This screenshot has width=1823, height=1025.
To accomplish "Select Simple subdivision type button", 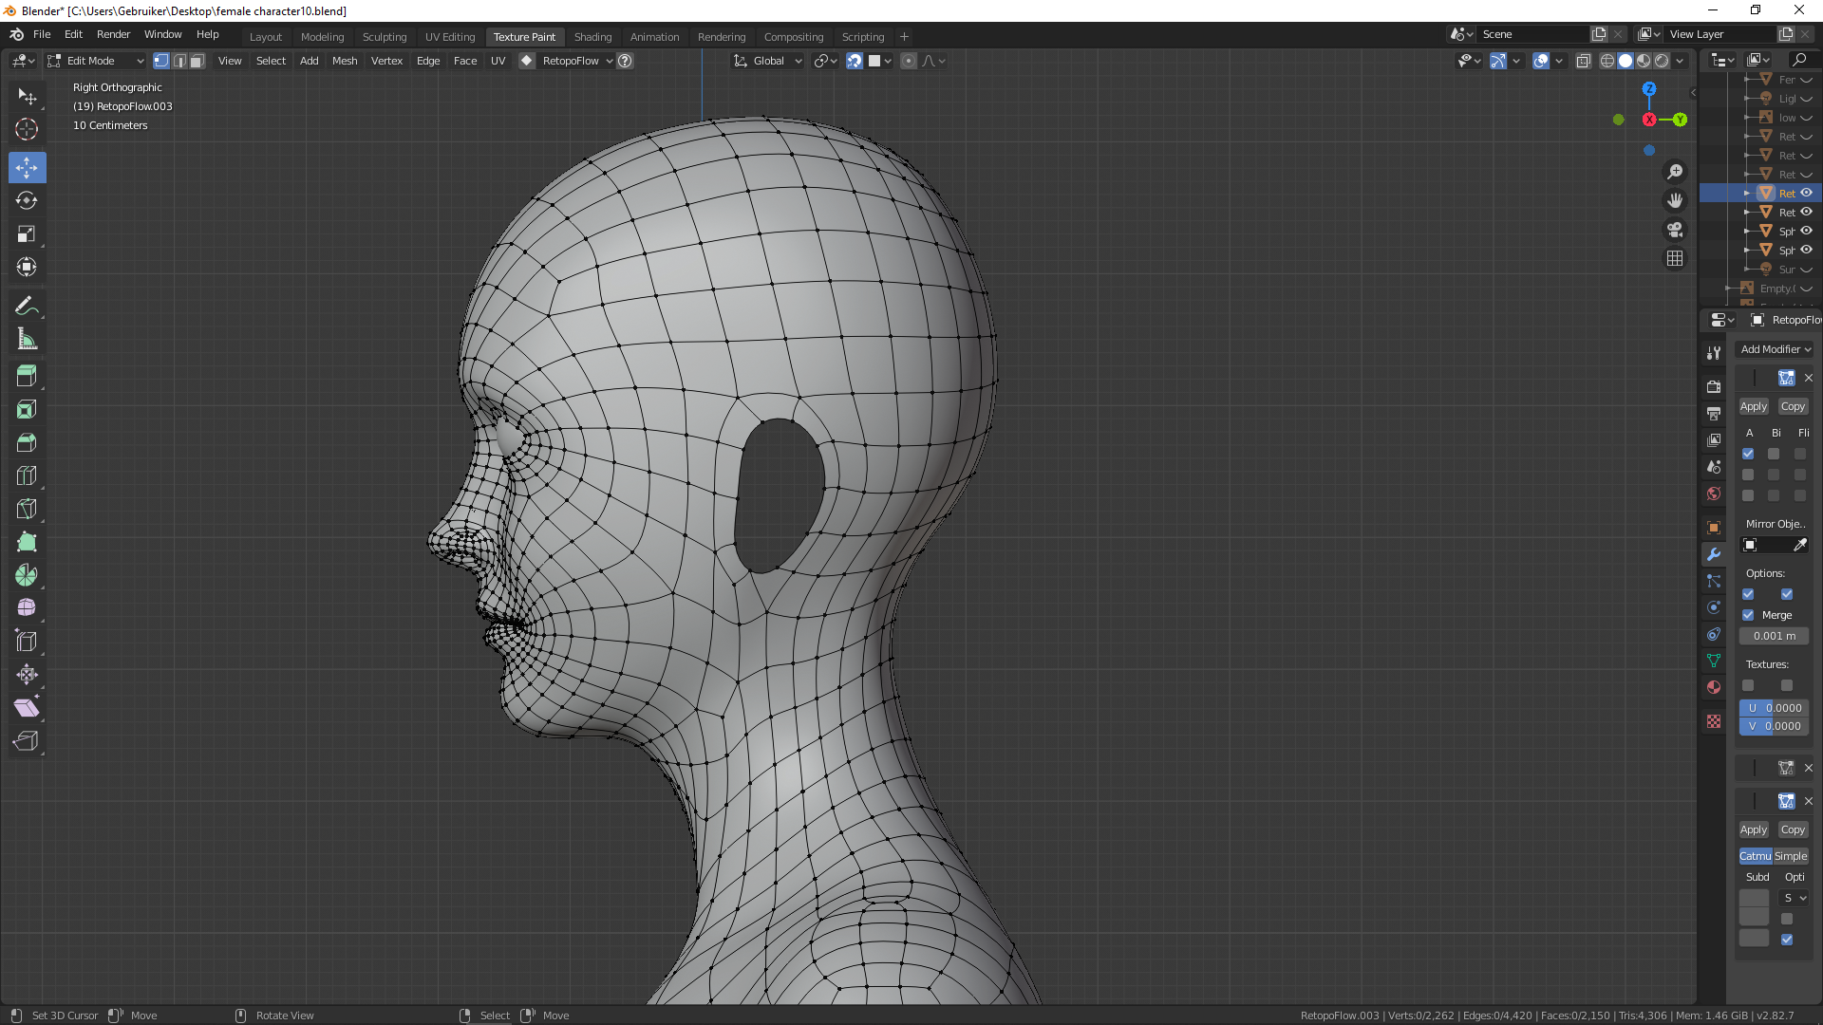I will [x=1791, y=856].
